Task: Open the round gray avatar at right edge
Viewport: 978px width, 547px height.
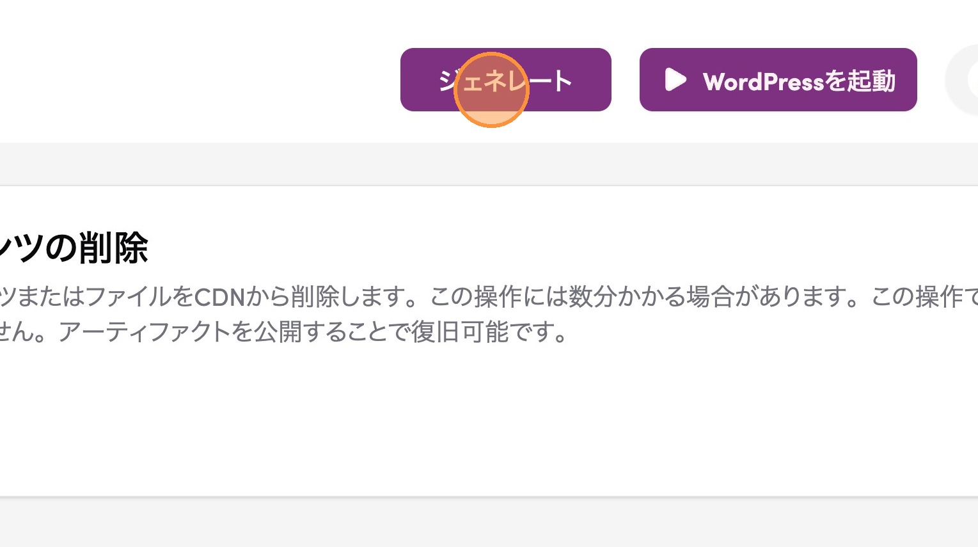Action: 963,80
